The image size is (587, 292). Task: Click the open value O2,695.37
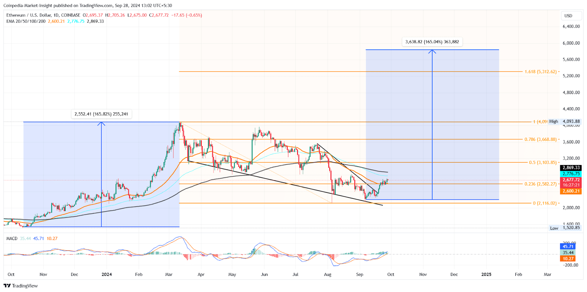point(93,15)
